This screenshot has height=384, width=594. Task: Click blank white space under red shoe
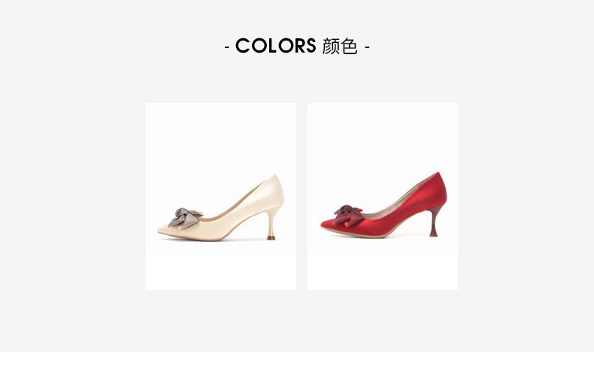pyautogui.click(x=382, y=271)
